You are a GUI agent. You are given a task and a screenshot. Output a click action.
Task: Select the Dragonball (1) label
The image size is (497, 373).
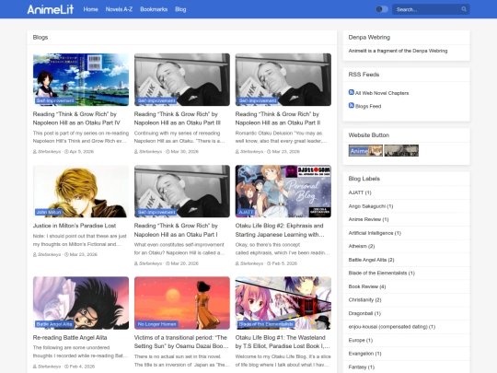(364, 313)
